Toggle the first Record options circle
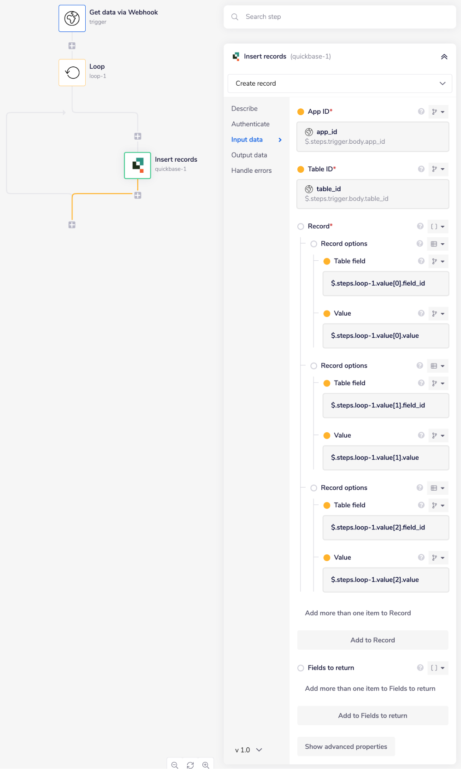This screenshot has height=769, width=461. (x=313, y=244)
